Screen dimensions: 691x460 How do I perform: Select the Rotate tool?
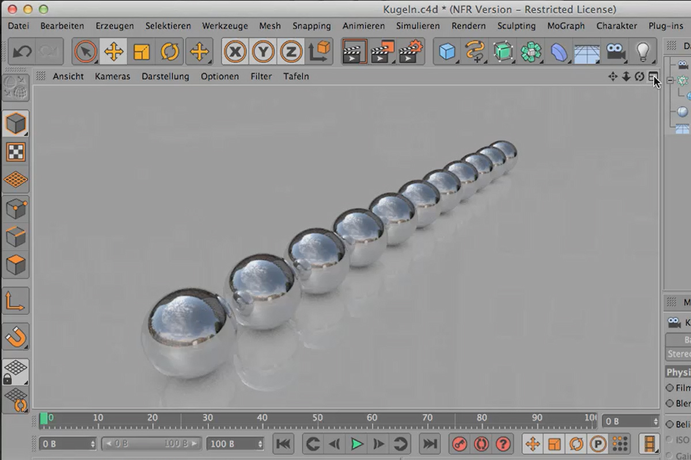coord(170,52)
